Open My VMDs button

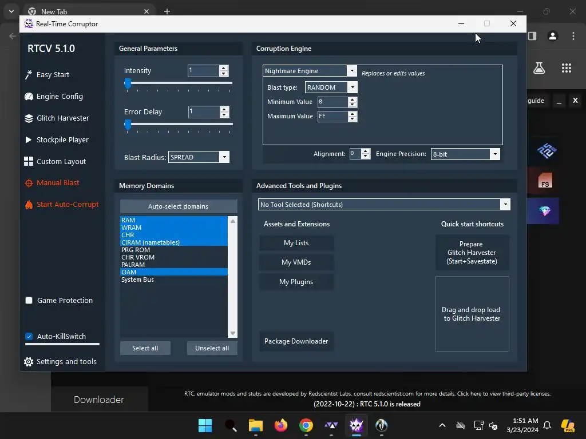(296, 262)
